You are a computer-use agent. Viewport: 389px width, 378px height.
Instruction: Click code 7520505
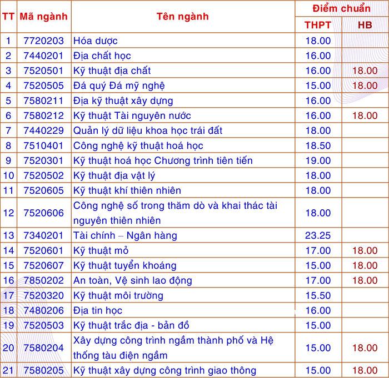click(44, 86)
